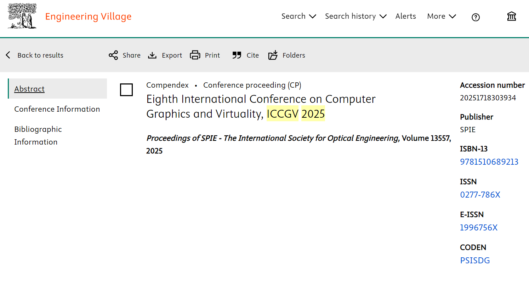Click the Export download icon

click(x=152, y=55)
